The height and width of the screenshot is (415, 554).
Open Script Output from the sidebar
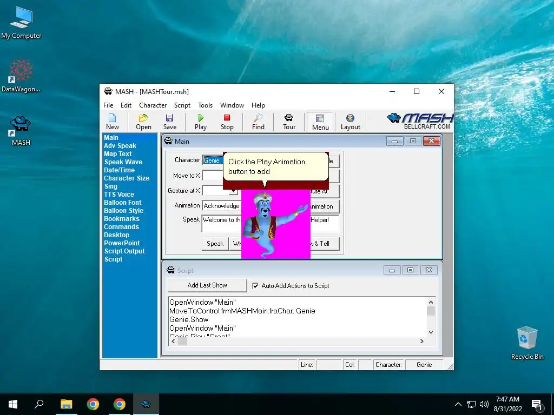pyautogui.click(x=124, y=251)
